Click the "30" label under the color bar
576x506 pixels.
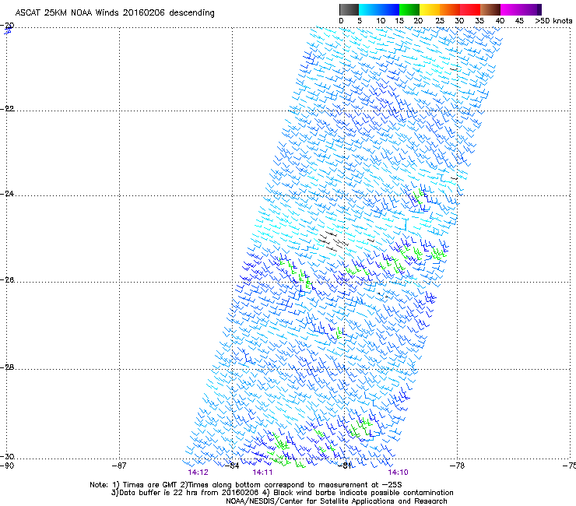459,21
